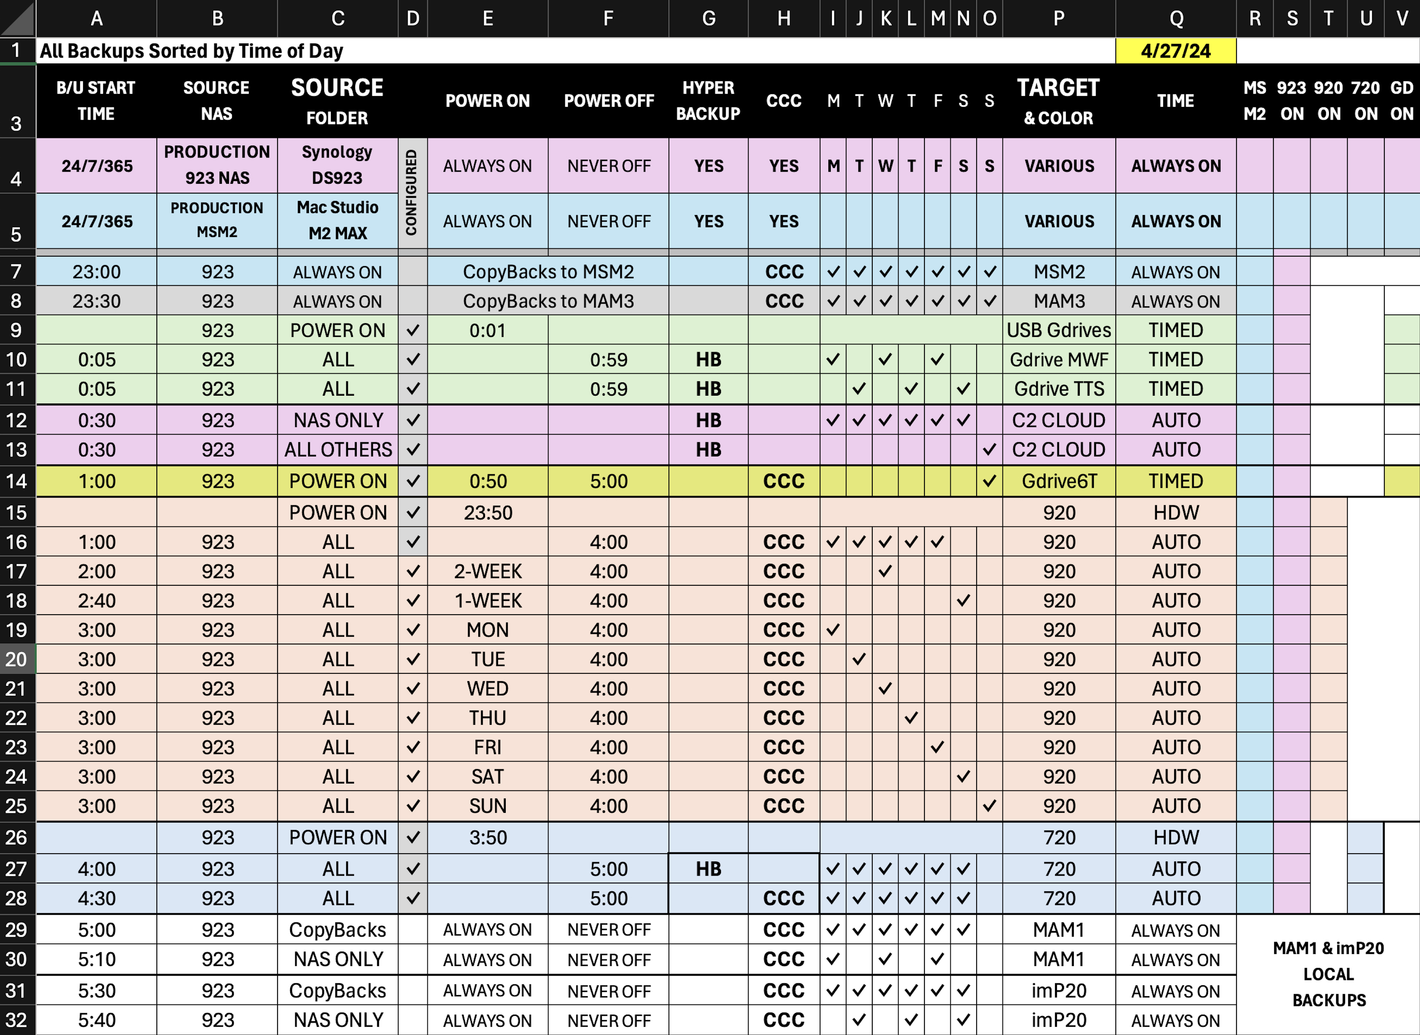Select row header 14
1420x1035 pixels.
click(x=17, y=481)
